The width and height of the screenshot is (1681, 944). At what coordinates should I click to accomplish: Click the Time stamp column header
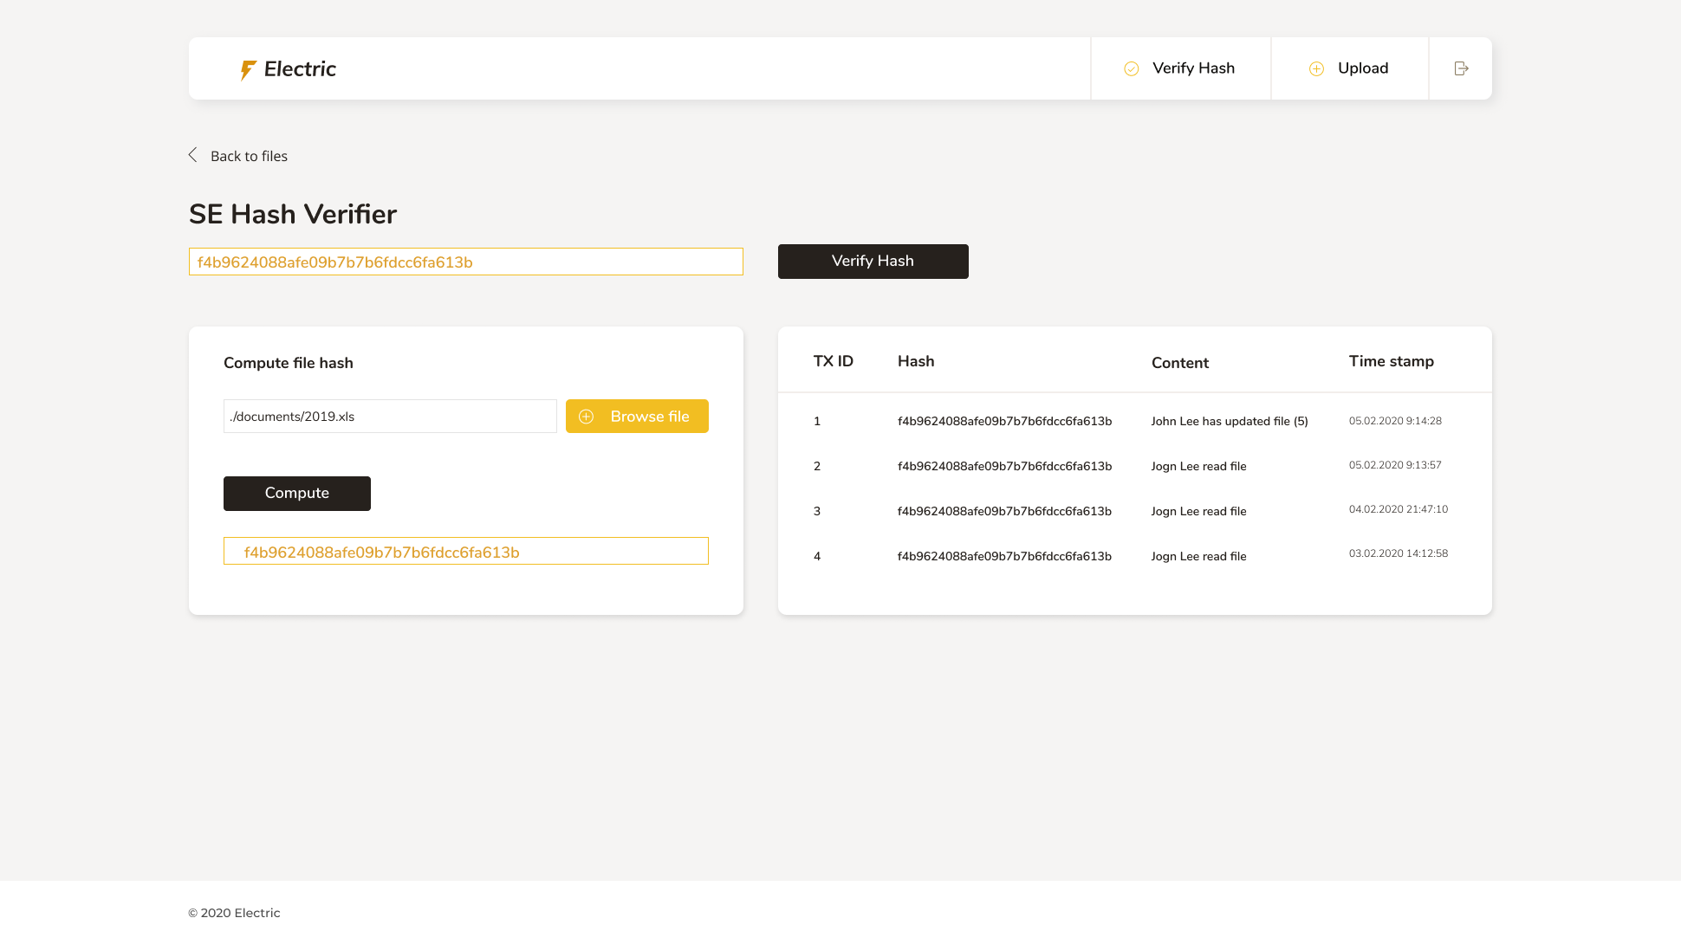tap(1391, 361)
